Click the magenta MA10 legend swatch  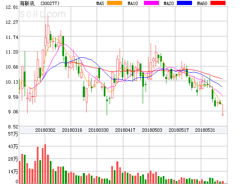151,3
